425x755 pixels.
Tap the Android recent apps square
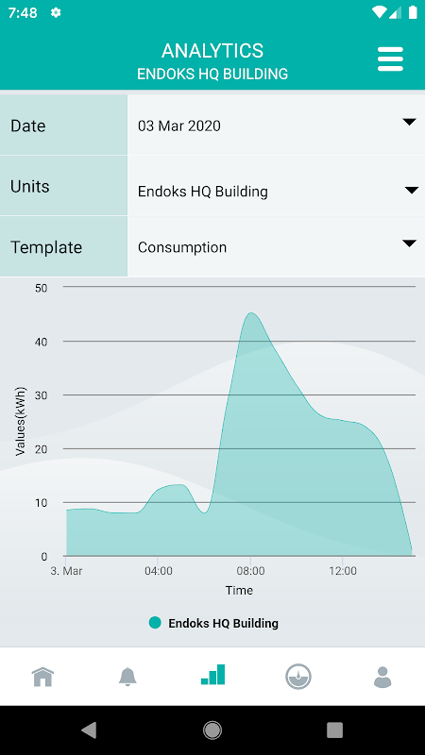(334, 730)
